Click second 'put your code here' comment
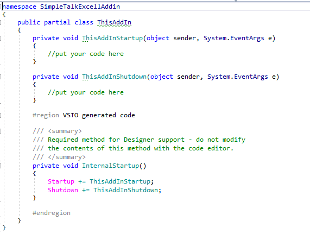 click(86, 92)
